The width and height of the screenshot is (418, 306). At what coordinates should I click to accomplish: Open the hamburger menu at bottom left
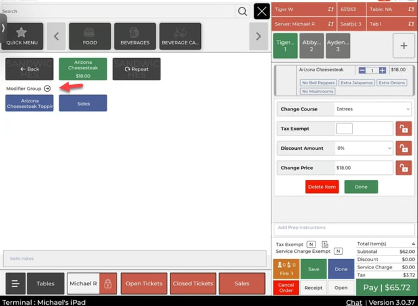pyautogui.click(x=16, y=284)
